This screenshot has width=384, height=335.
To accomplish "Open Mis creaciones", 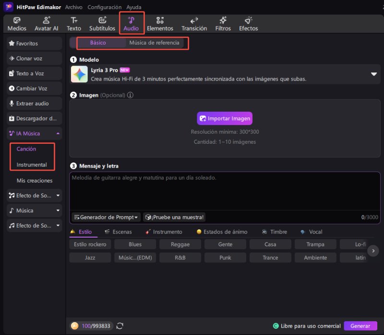I will [x=35, y=181].
